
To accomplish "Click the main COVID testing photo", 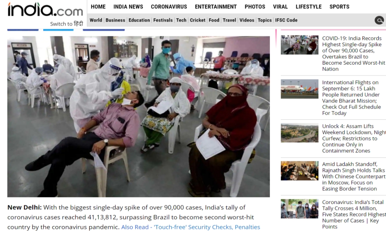I will tap(138, 117).
